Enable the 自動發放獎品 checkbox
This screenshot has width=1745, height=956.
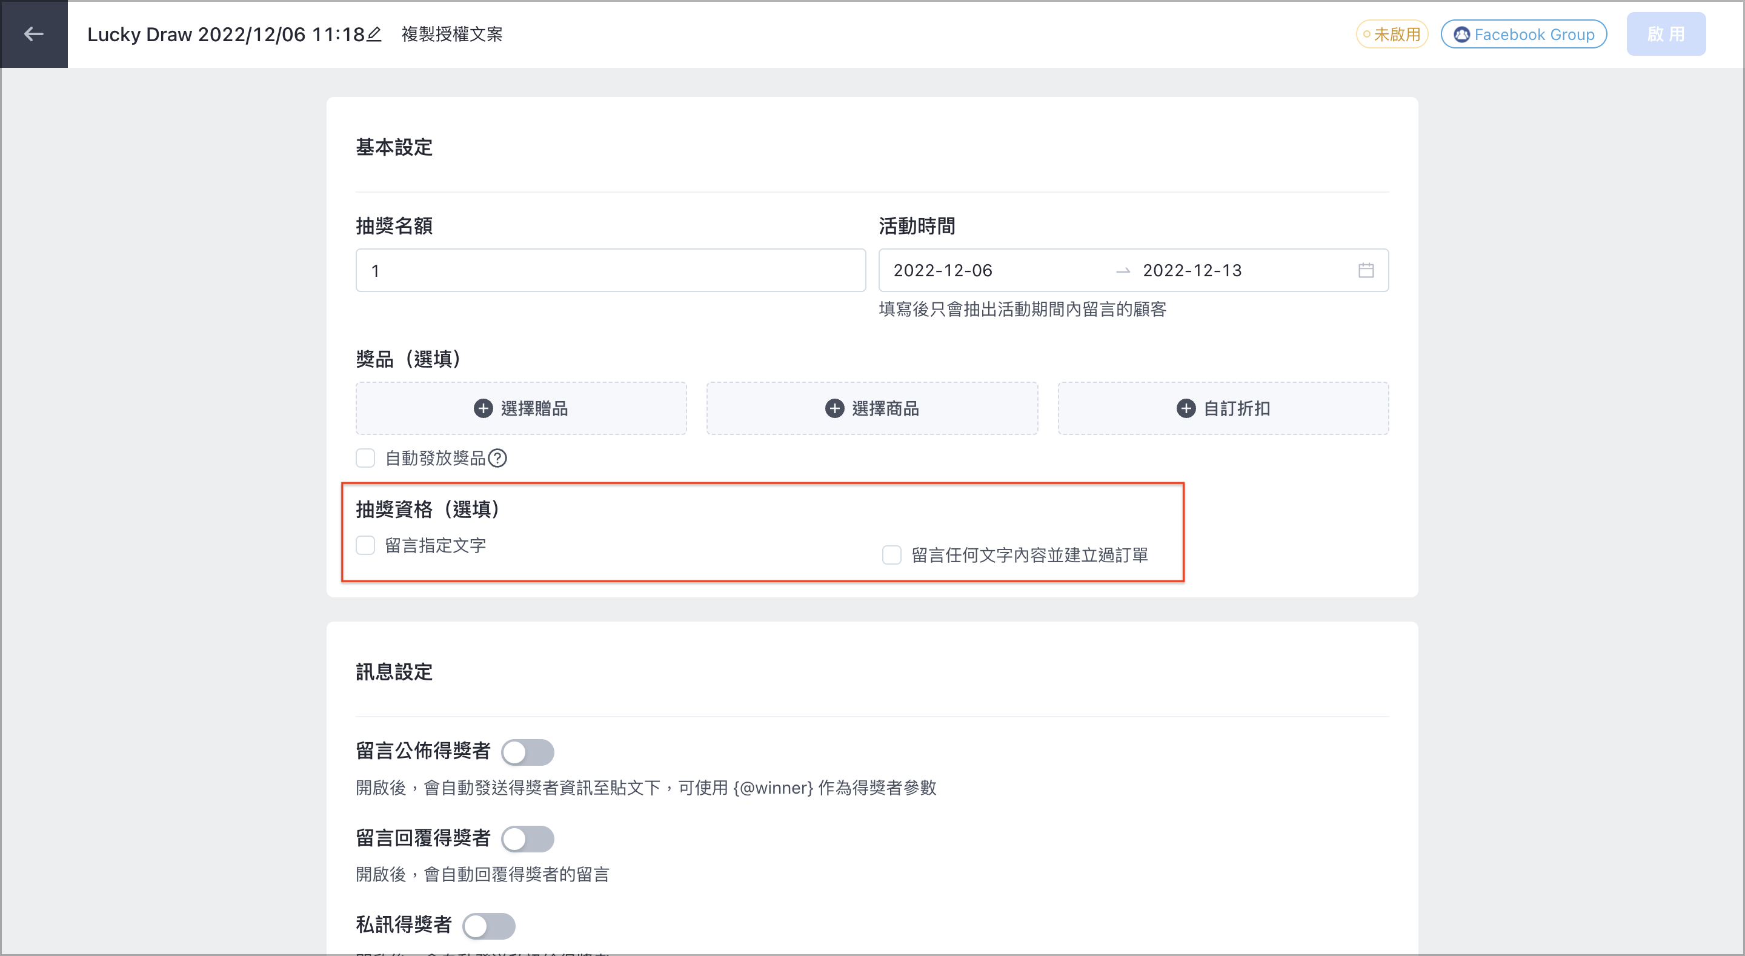click(x=366, y=459)
